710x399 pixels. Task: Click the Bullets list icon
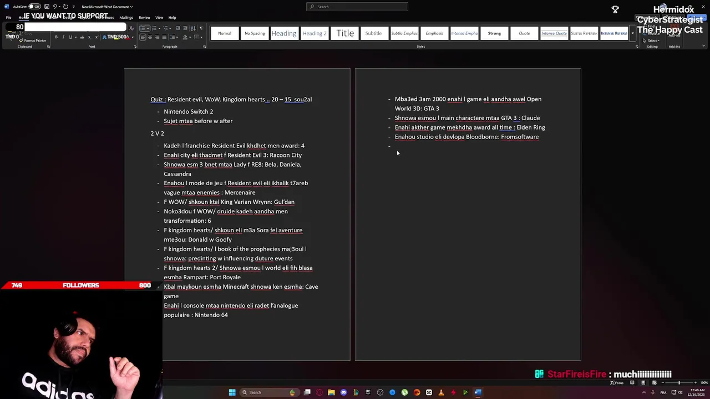143,28
